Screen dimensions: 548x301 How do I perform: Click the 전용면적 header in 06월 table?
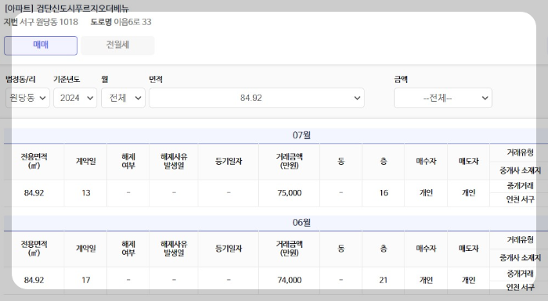tap(34, 249)
